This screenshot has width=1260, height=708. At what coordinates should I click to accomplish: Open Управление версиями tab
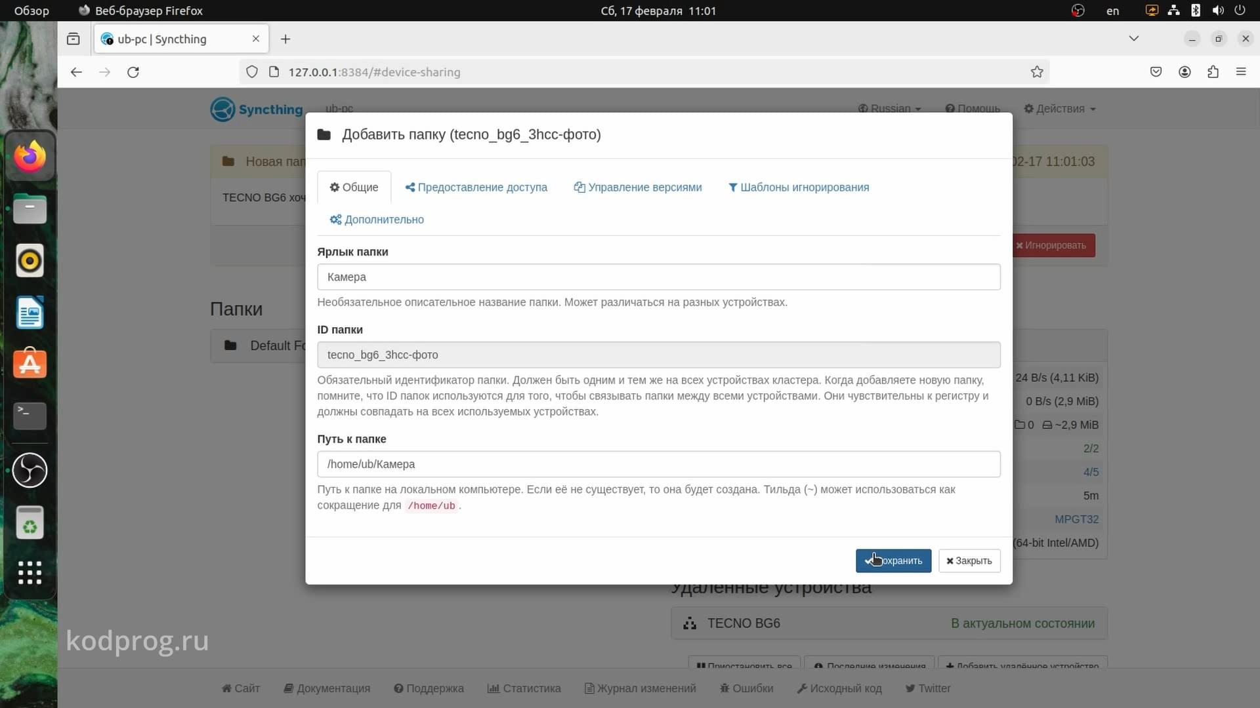click(637, 187)
